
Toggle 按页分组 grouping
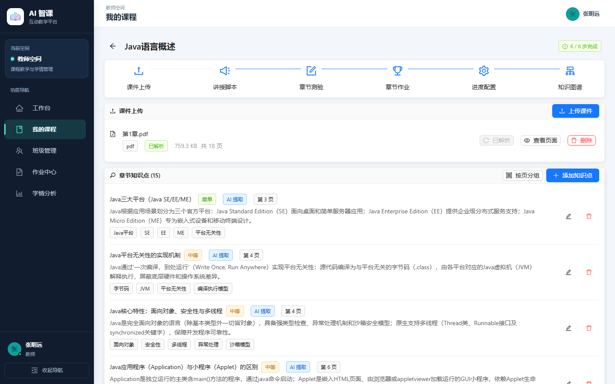click(523, 175)
